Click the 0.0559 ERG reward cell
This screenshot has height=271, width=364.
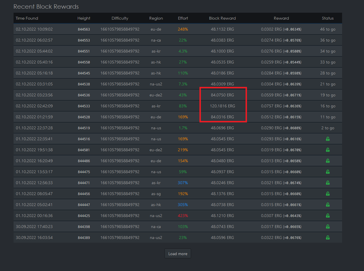[x=281, y=95]
